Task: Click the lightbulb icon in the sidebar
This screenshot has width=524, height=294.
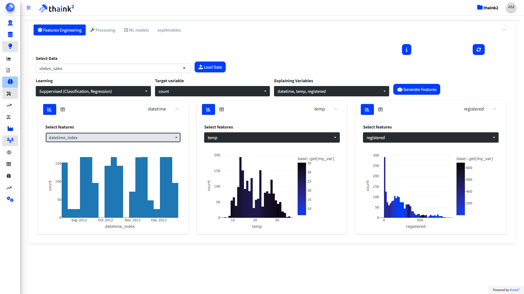Action: (10, 46)
